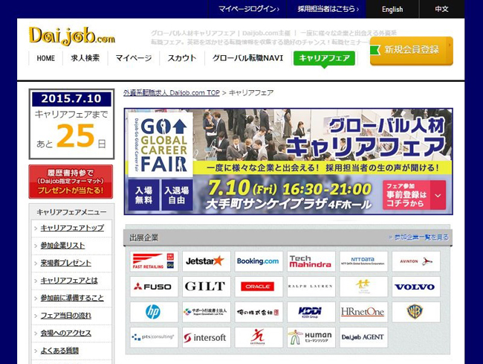Switch site language to English
Viewport: 483px width, 364px height.
click(x=392, y=9)
